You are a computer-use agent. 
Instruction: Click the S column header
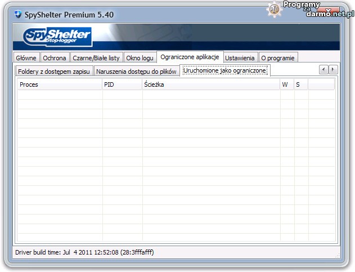point(300,84)
